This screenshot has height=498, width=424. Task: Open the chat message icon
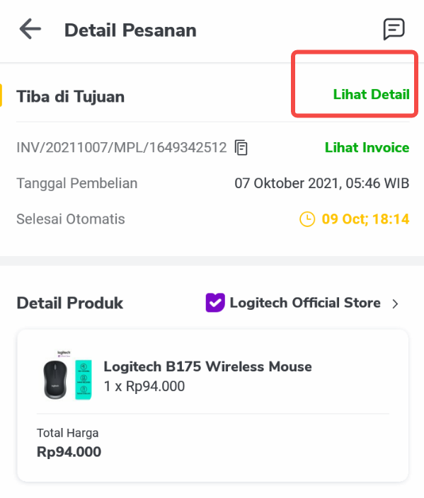[x=394, y=29]
